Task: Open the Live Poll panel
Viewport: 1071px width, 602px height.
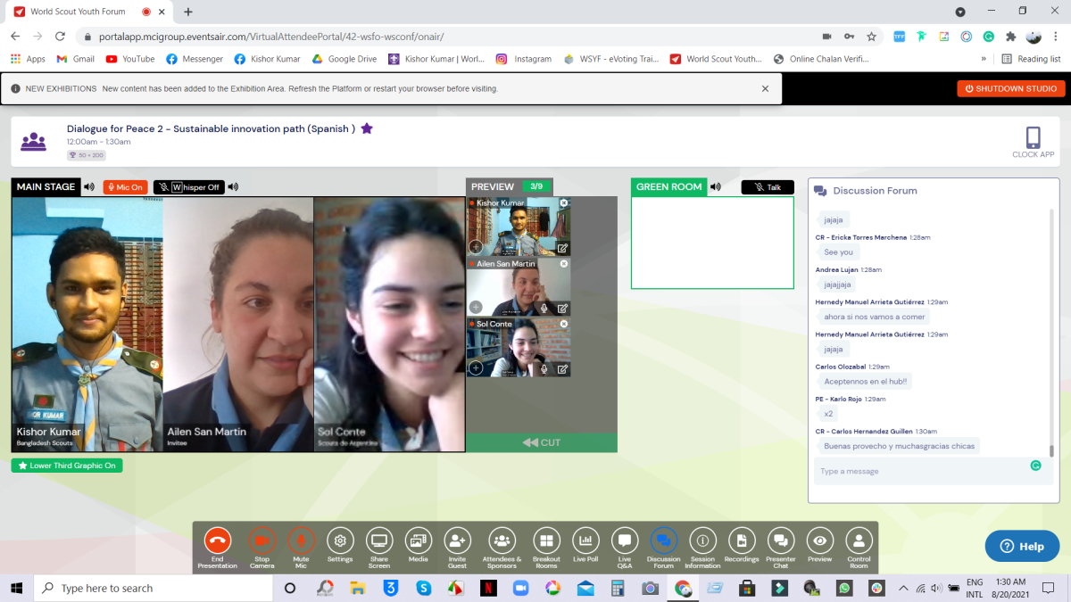Action: [x=585, y=540]
